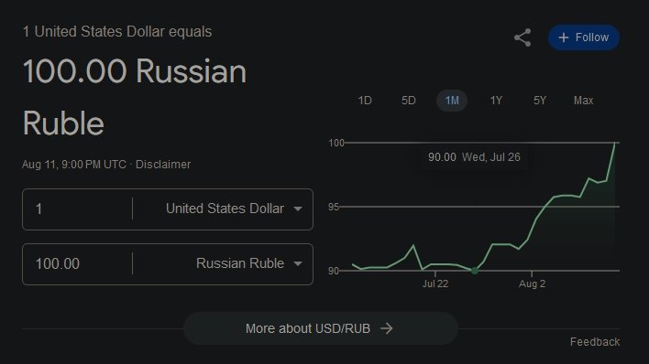Select the 1M chart range

point(452,101)
